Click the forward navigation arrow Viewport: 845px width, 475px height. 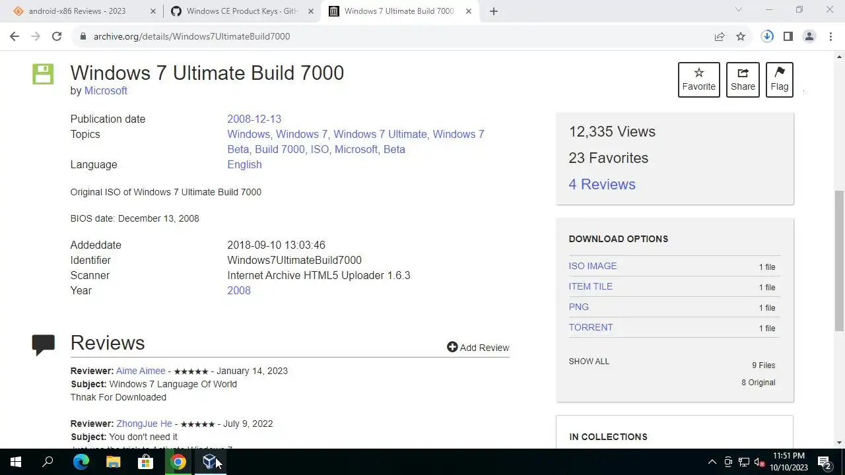click(x=36, y=36)
